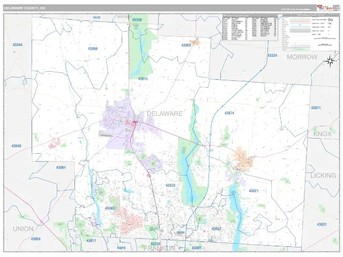The width and height of the screenshot is (343, 257).
Task: Select the FRANKLIN county label
Action: coord(160,248)
